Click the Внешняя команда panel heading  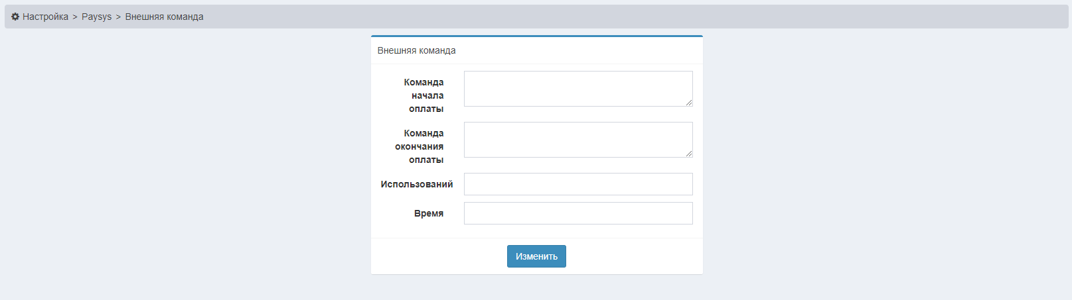click(x=416, y=50)
